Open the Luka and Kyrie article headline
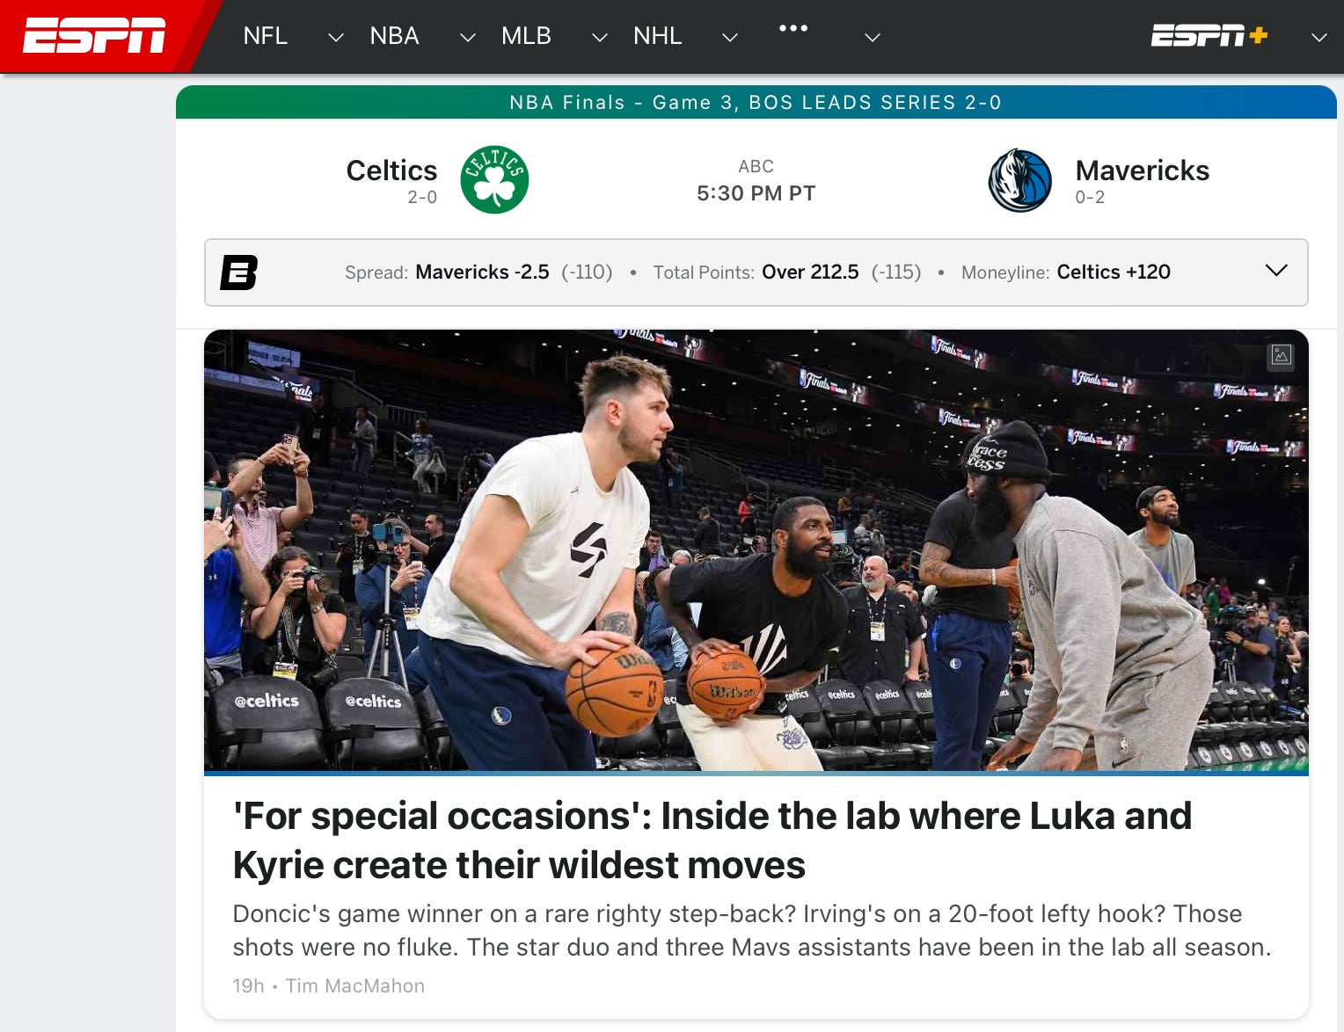Viewport: 1344px width, 1032px height. (712, 839)
